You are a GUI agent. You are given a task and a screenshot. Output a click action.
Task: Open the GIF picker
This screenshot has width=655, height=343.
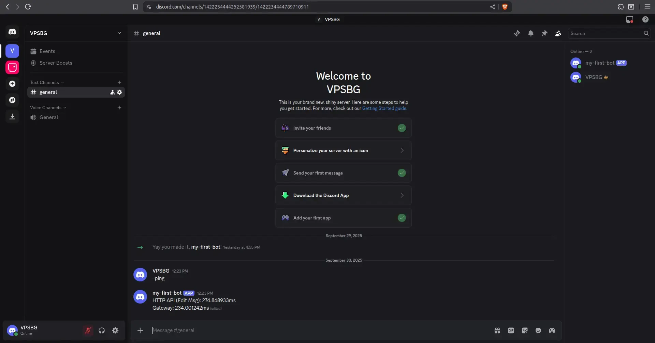pyautogui.click(x=511, y=330)
